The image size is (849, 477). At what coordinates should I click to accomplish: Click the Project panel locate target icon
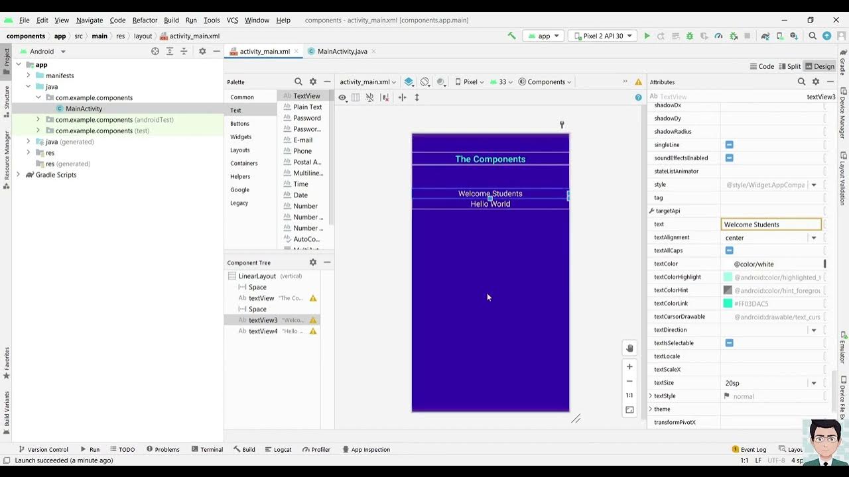pos(155,51)
